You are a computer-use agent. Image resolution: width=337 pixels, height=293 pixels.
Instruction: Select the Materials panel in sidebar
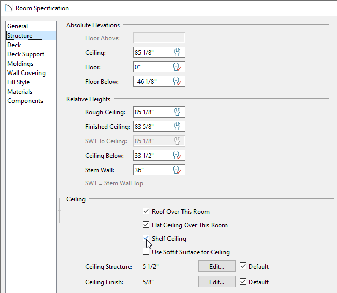pyautogui.click(x=20, y=92)
